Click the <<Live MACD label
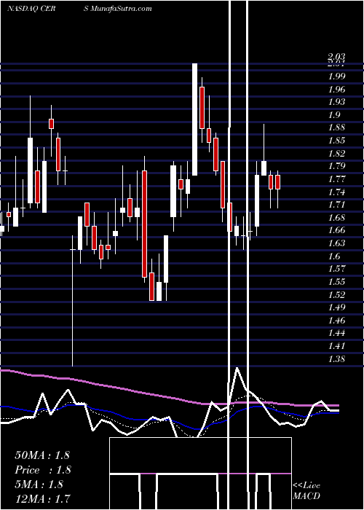Viewport: 364px width, 510px height. pos(306,490)
